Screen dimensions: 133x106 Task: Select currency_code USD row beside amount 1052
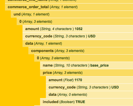(78, 36)
